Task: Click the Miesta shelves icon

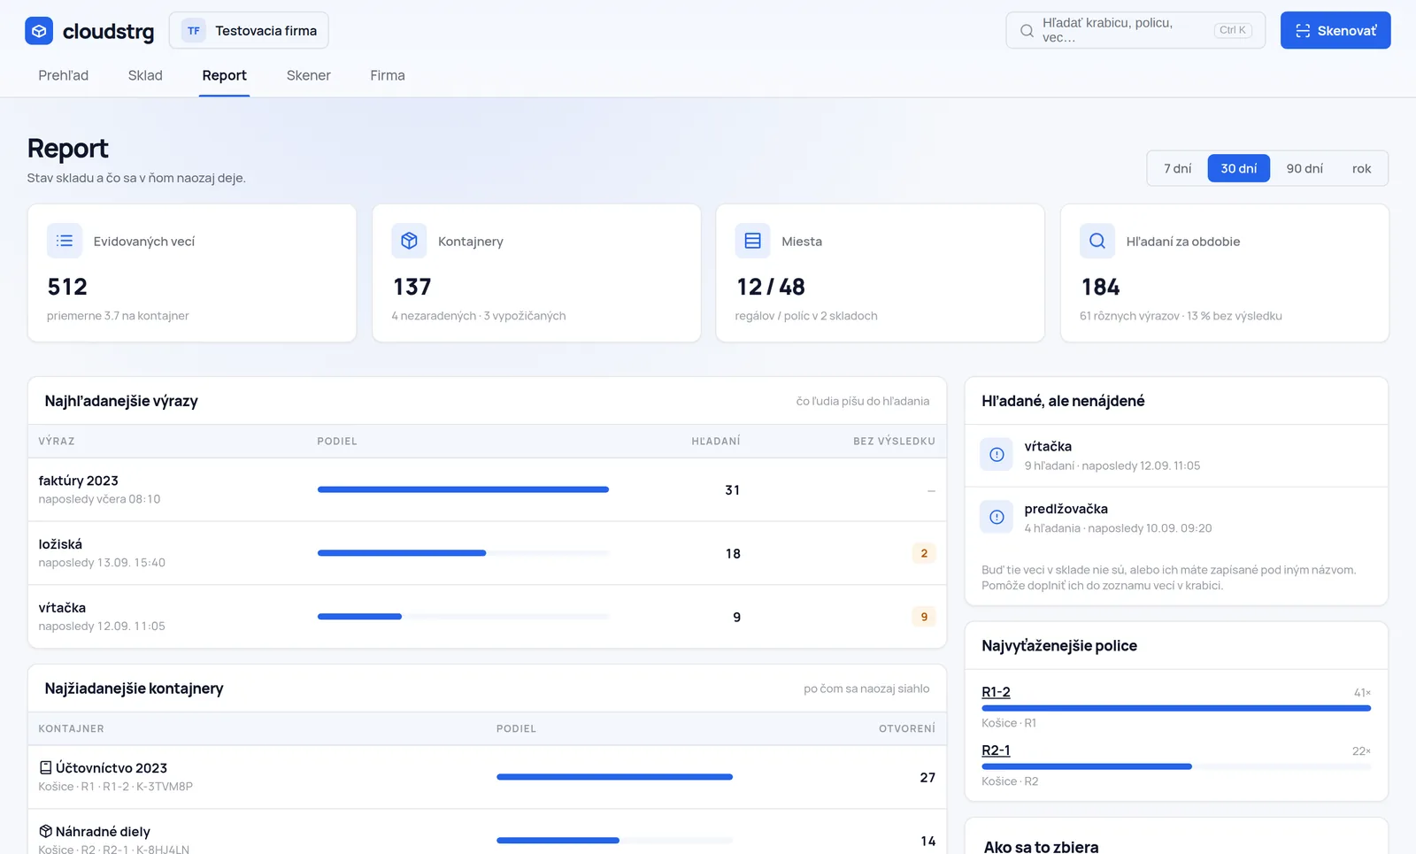Action: pos(753,241)
